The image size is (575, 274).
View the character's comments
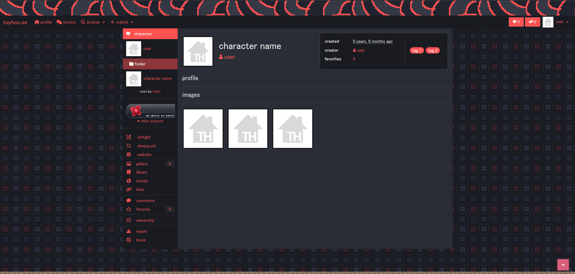pos(145,200)
